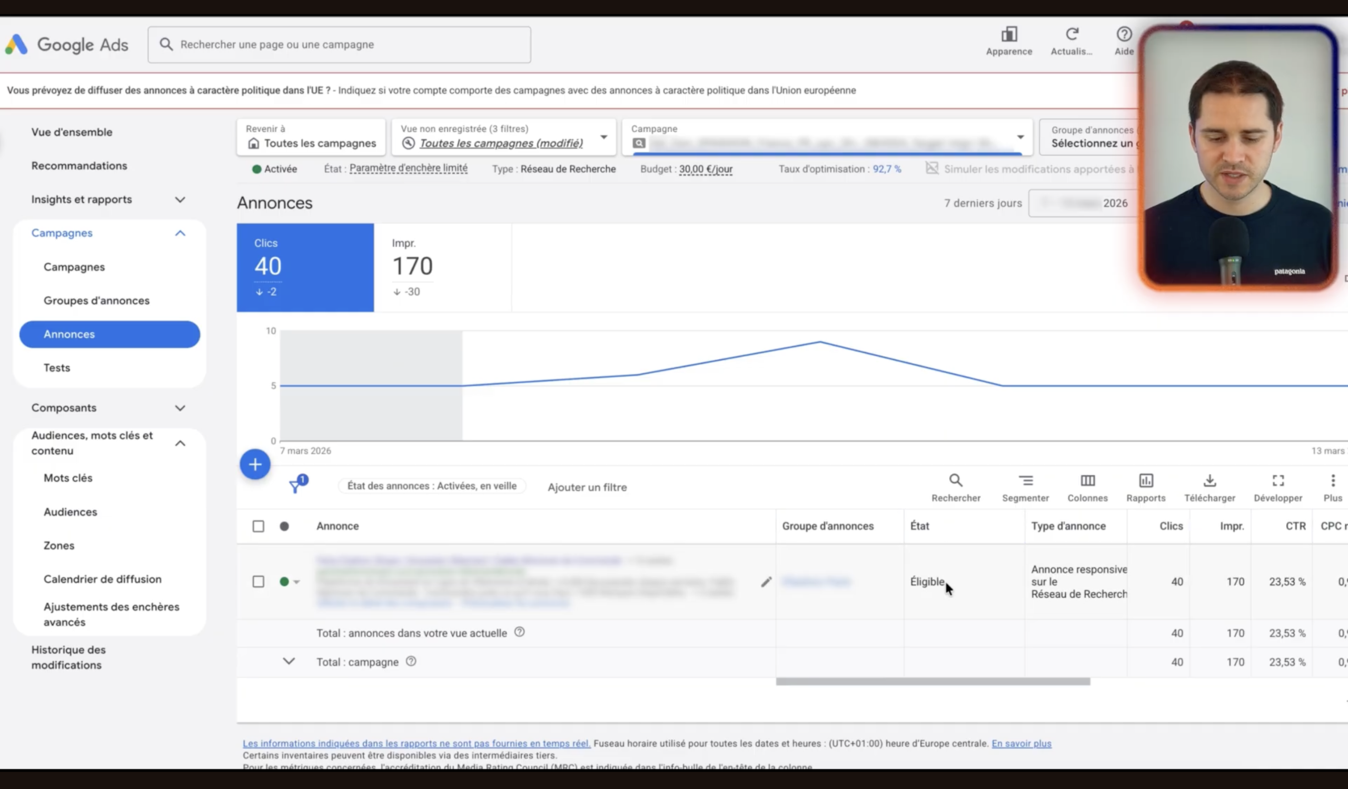Click the 30,00 €/jour budget link
The width and height of the screenshot is (1348, 789).
pos(706,169)
